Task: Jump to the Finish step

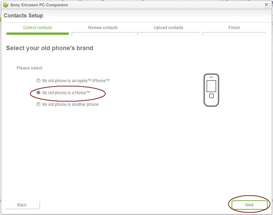Action: (x=234, y=28)
